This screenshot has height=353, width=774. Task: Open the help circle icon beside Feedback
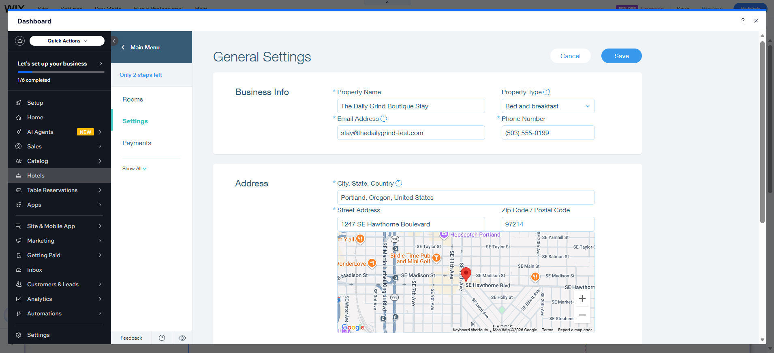(162, 338)
